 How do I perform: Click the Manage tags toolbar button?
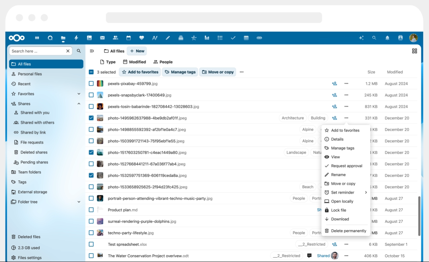coord(180,72)
